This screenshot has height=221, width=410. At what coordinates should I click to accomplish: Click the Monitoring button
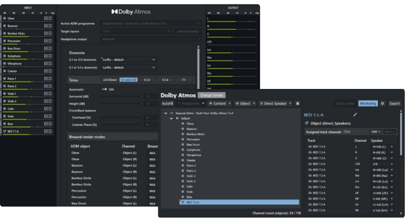pos(368,104)
